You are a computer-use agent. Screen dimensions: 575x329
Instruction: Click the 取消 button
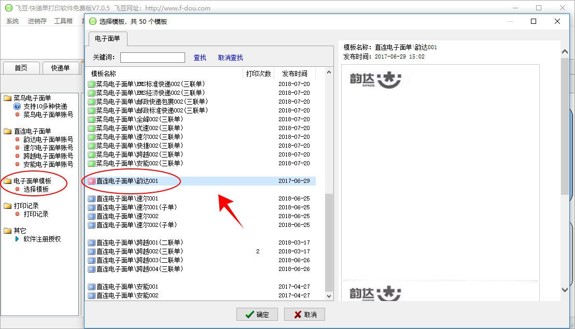304,314
